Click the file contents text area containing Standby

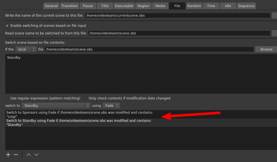pos(141,74)
